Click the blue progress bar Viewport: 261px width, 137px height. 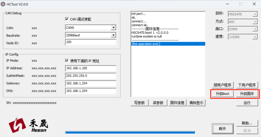point(130,132)
